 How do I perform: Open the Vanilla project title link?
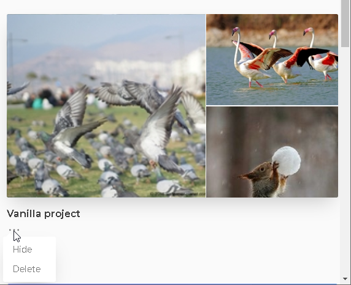click(x=43, y=213)
